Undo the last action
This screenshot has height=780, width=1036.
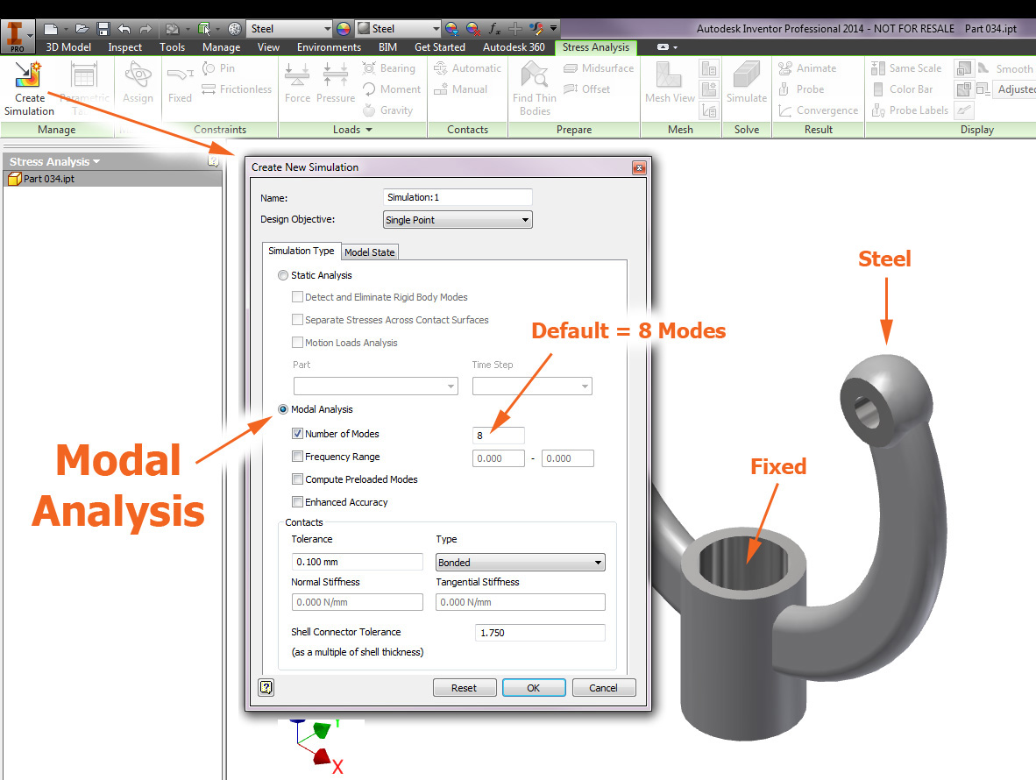click(x=124, y=28)
